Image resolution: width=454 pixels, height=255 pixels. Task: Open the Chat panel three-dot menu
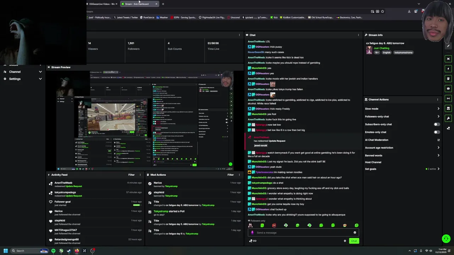[x=358, y=35]
